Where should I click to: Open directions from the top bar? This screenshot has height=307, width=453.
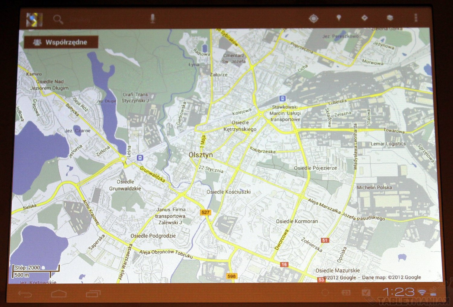point(365,18)
